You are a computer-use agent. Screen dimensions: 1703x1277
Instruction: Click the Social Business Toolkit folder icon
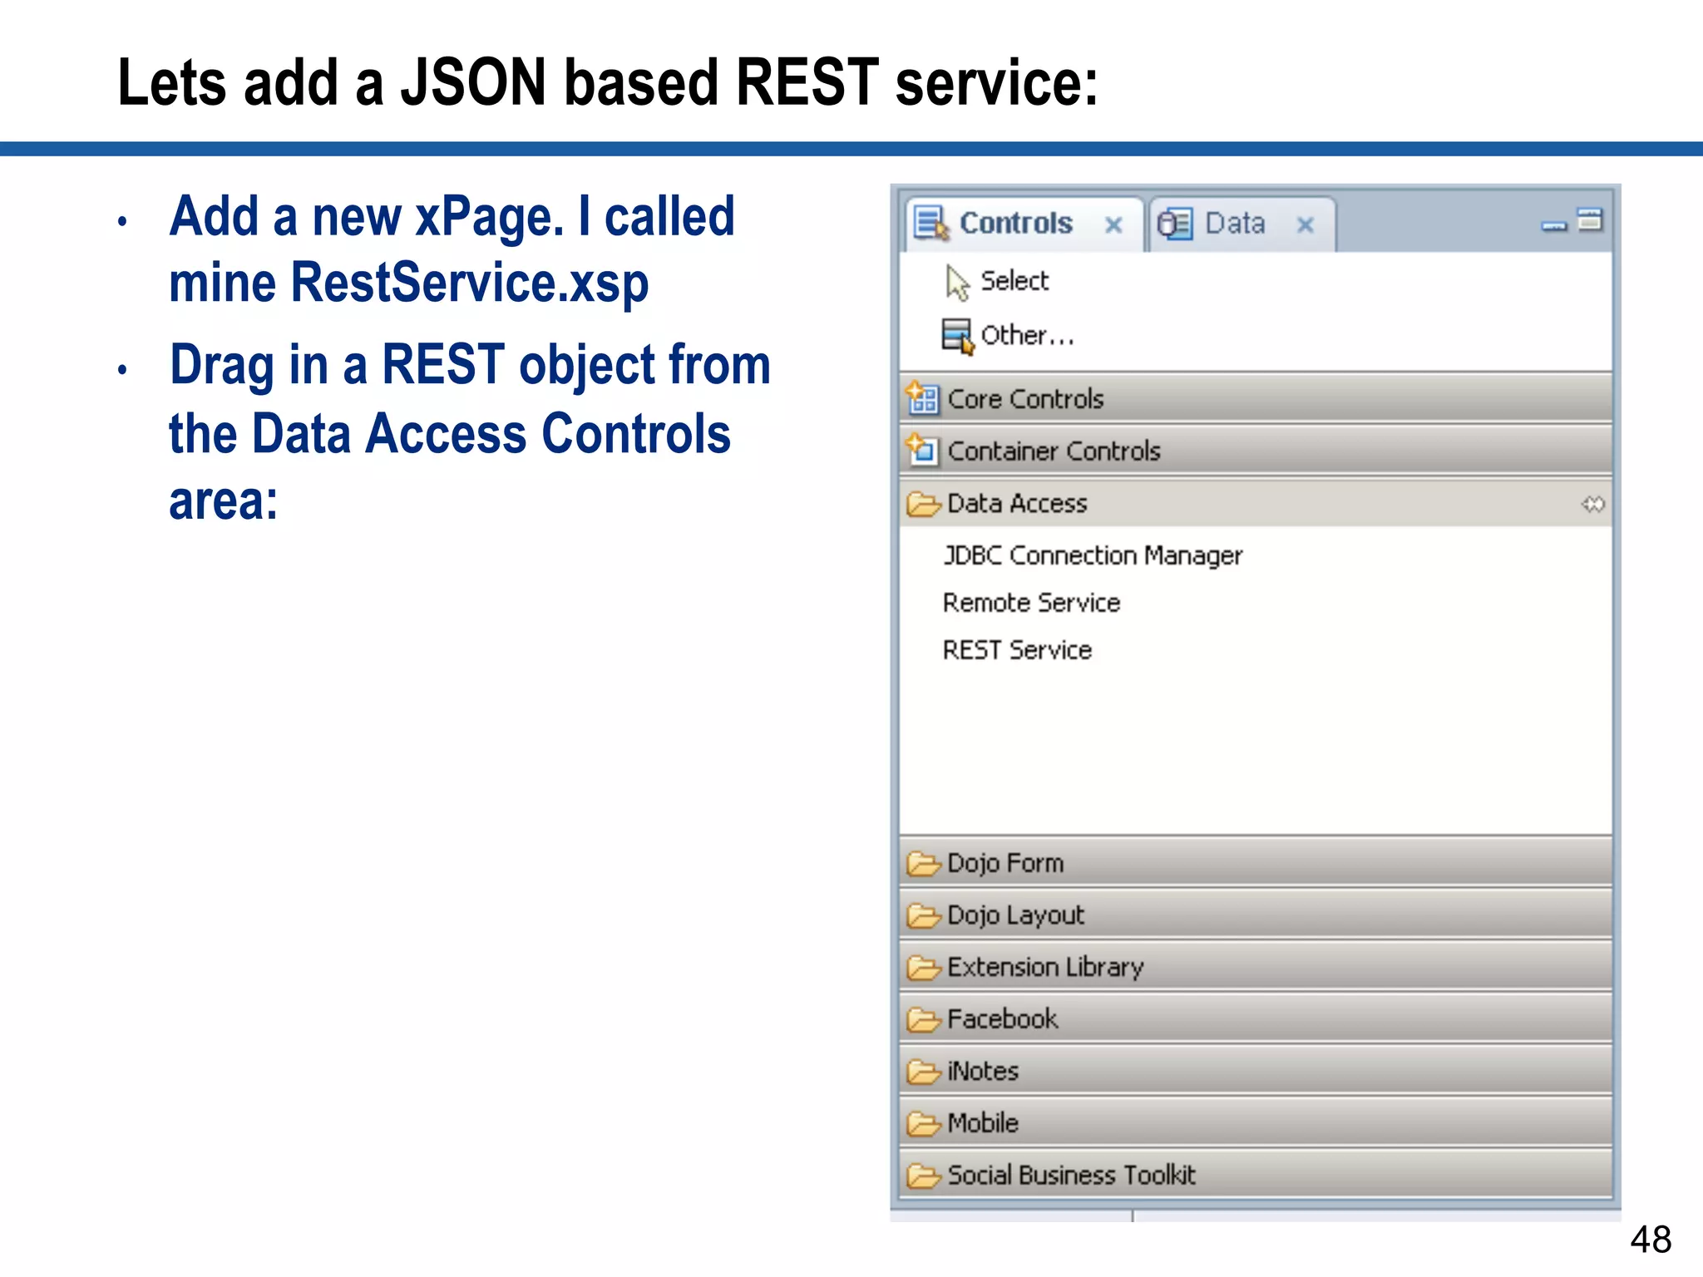pyautogui.click(x=924, y=1176)
